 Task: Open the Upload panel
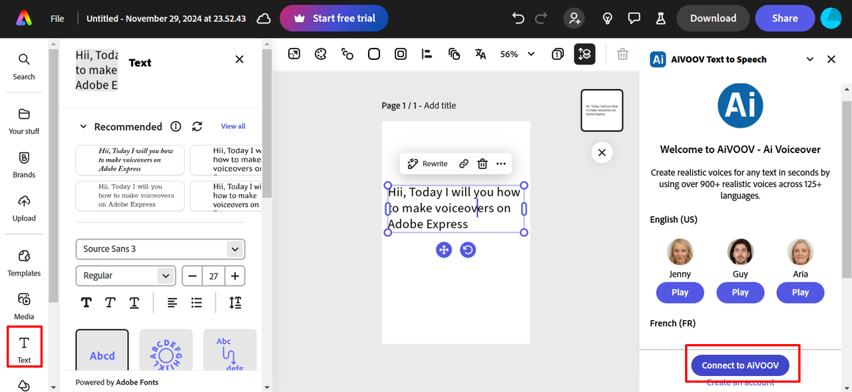[24, 208]
